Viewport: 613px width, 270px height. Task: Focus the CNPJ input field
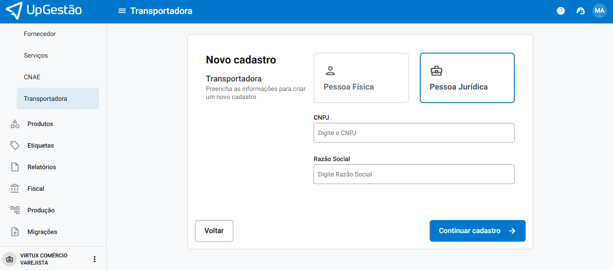pos(413,133)
